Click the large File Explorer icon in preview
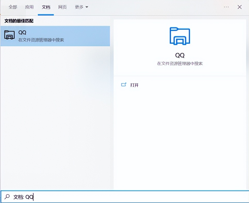 (x=180, y=36)
